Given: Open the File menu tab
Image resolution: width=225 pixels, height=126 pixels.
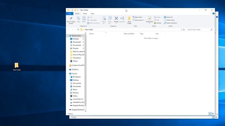Looking at the screenshot, I should point(70,14).
